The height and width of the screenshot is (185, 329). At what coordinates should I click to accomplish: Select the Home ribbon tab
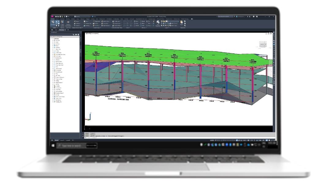[53, 19]
